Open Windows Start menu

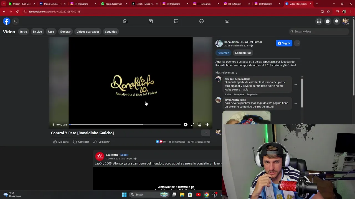tap(124, 195)
